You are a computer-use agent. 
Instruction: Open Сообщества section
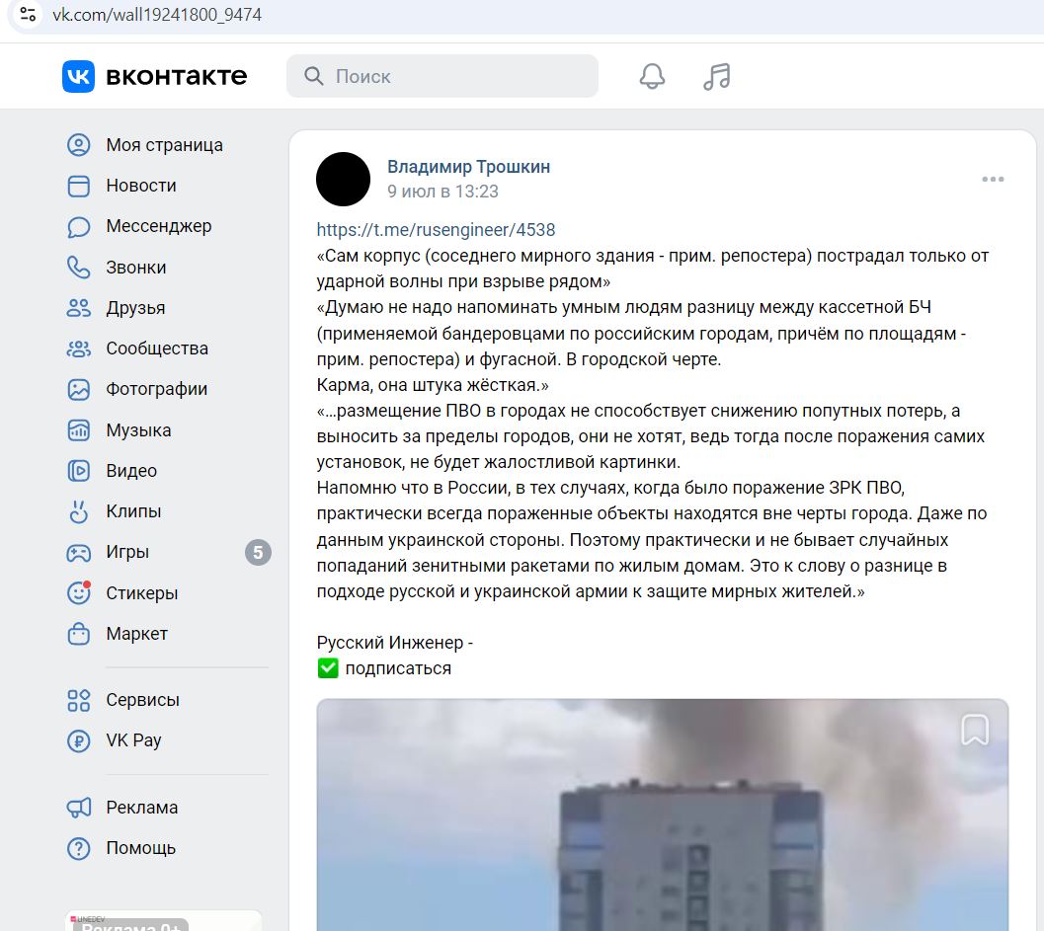(157, 349)
